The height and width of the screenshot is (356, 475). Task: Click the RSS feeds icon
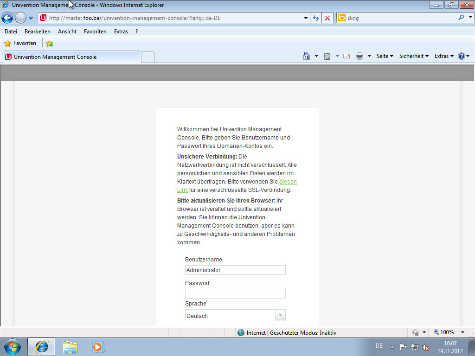tap(327, 56)
